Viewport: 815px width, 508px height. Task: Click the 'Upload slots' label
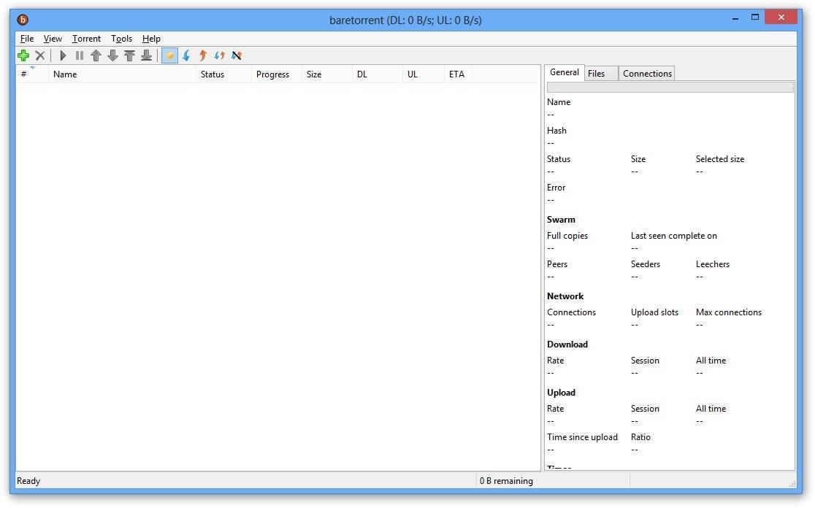click(x=654, y=312)
